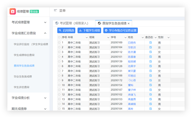
Task: Click the 学分&绩点可见性设置 button
Action: point(121,30)
